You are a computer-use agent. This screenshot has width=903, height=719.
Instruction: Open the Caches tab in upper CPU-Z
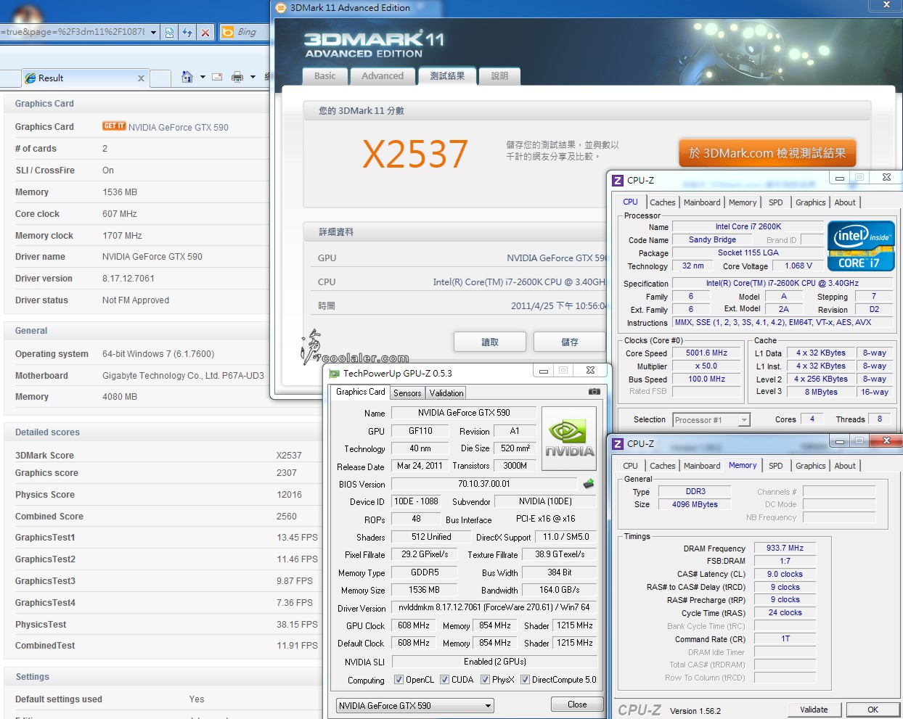coord(662,202)
